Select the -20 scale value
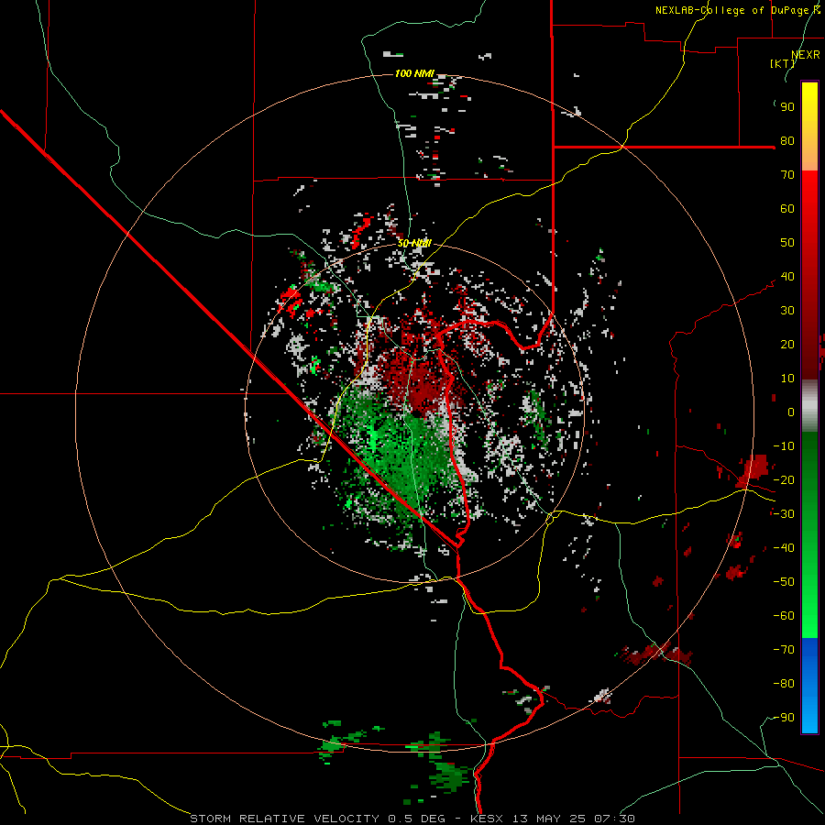Screen dimensions: 825x825 784,479
